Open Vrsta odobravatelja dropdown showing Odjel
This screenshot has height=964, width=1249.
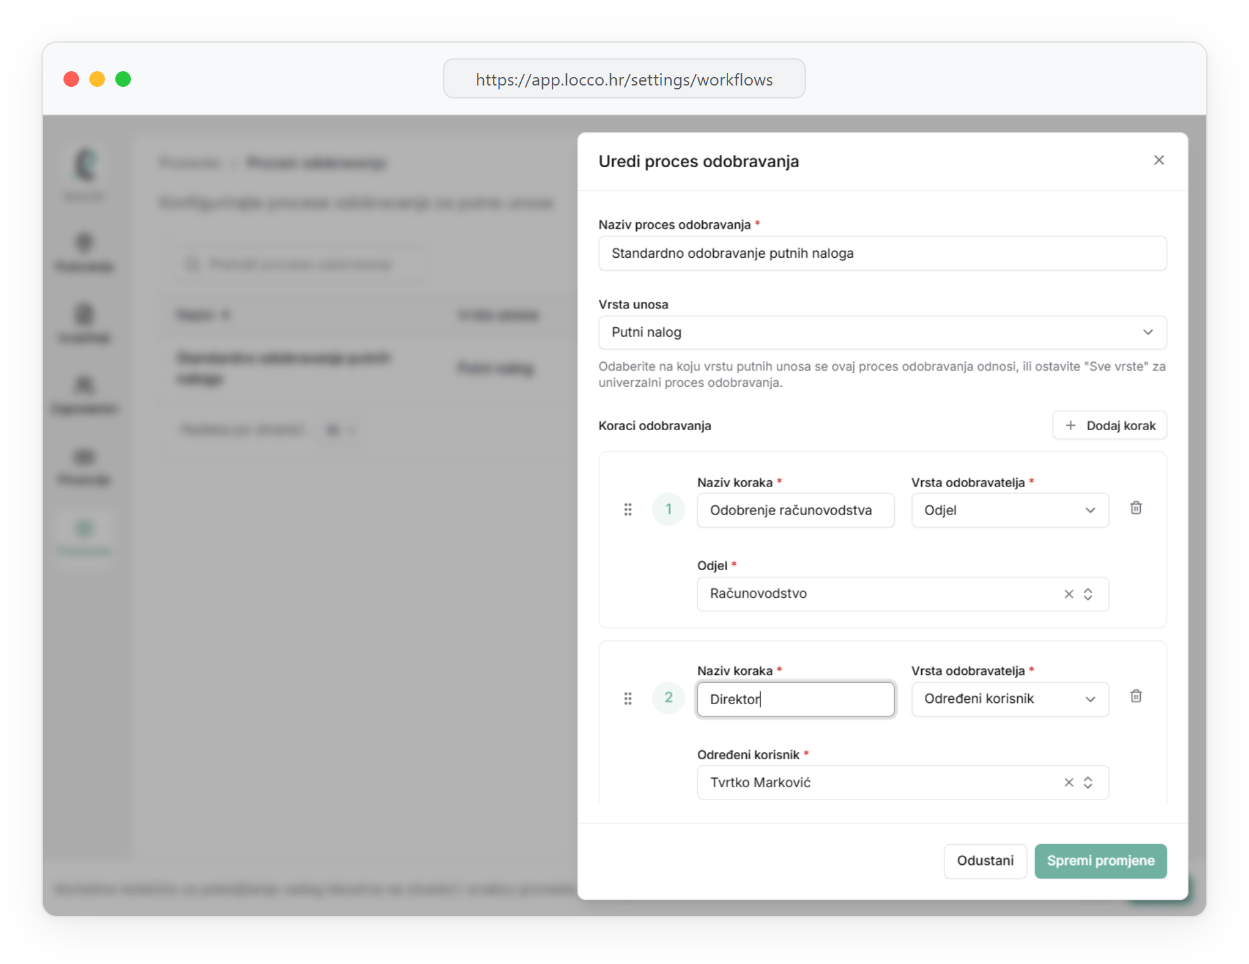pyautogui.click(x=1009, y=511)
